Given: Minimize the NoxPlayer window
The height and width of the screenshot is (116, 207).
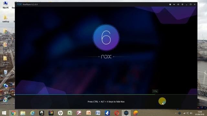Looking at the screenshot, I should [x=186, y=5].
